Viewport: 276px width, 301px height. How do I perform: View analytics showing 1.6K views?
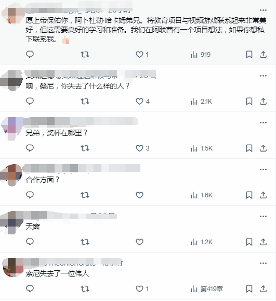(202, 195)
